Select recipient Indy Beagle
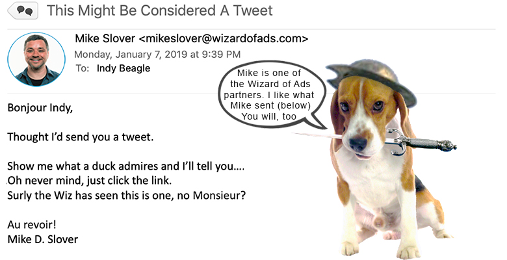Screen dimensions: 507x260 [123, 68]
